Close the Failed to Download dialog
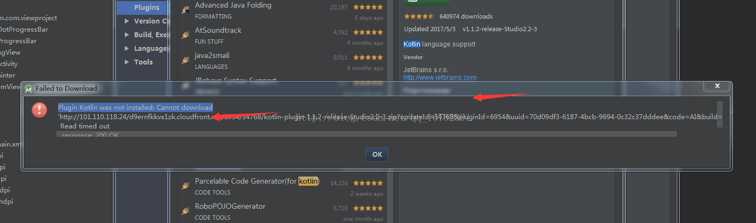Screen dimensions: 756x223 click(x=717, y=86)
